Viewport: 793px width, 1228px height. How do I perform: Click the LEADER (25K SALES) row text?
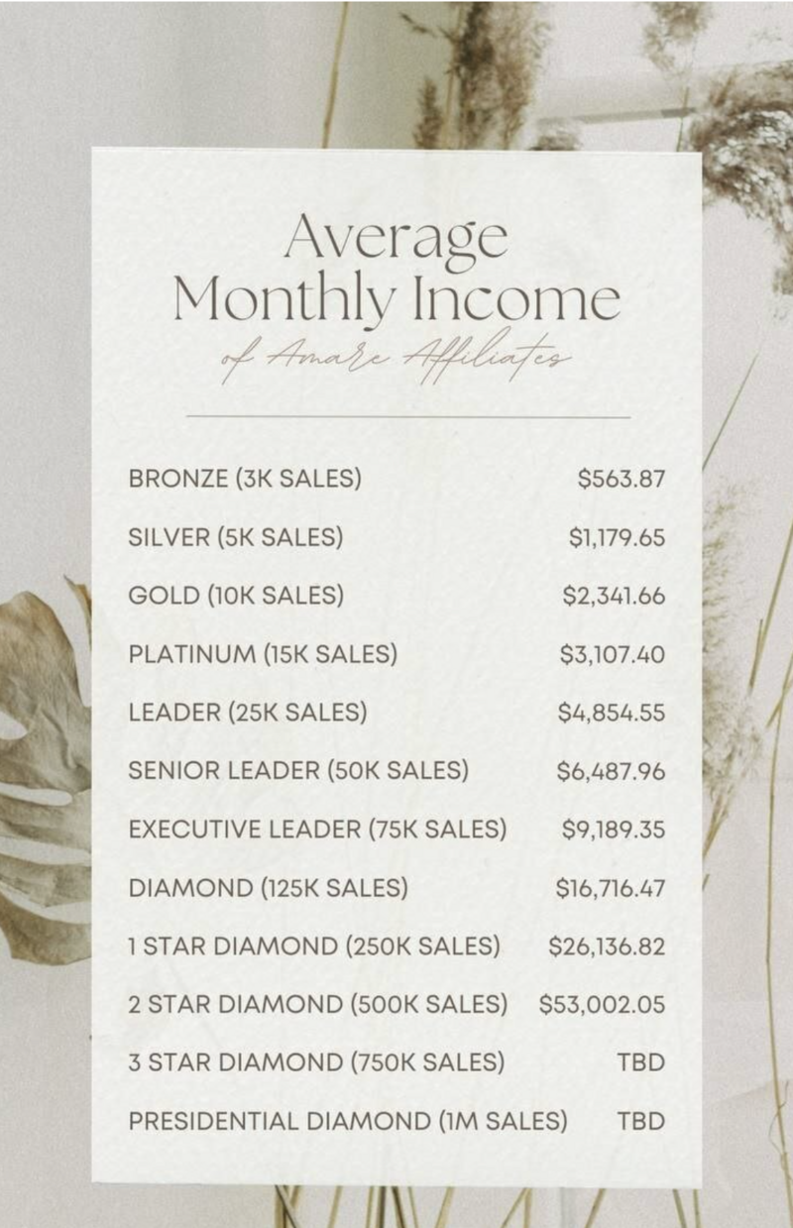coord(248,713)
